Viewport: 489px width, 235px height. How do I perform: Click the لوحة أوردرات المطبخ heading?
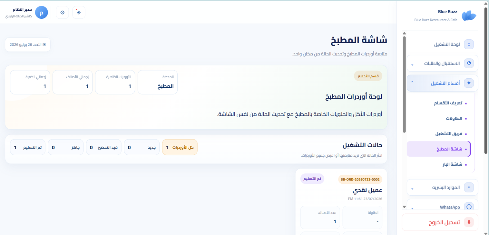[x=354, y=97]
